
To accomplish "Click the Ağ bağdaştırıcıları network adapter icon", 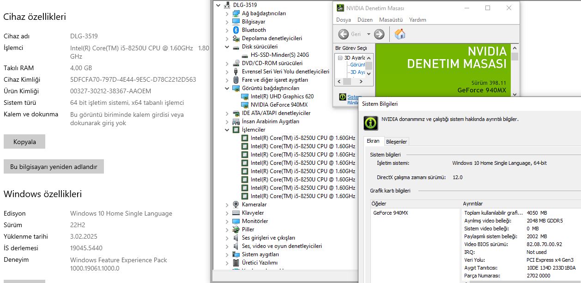I will 236,13.
